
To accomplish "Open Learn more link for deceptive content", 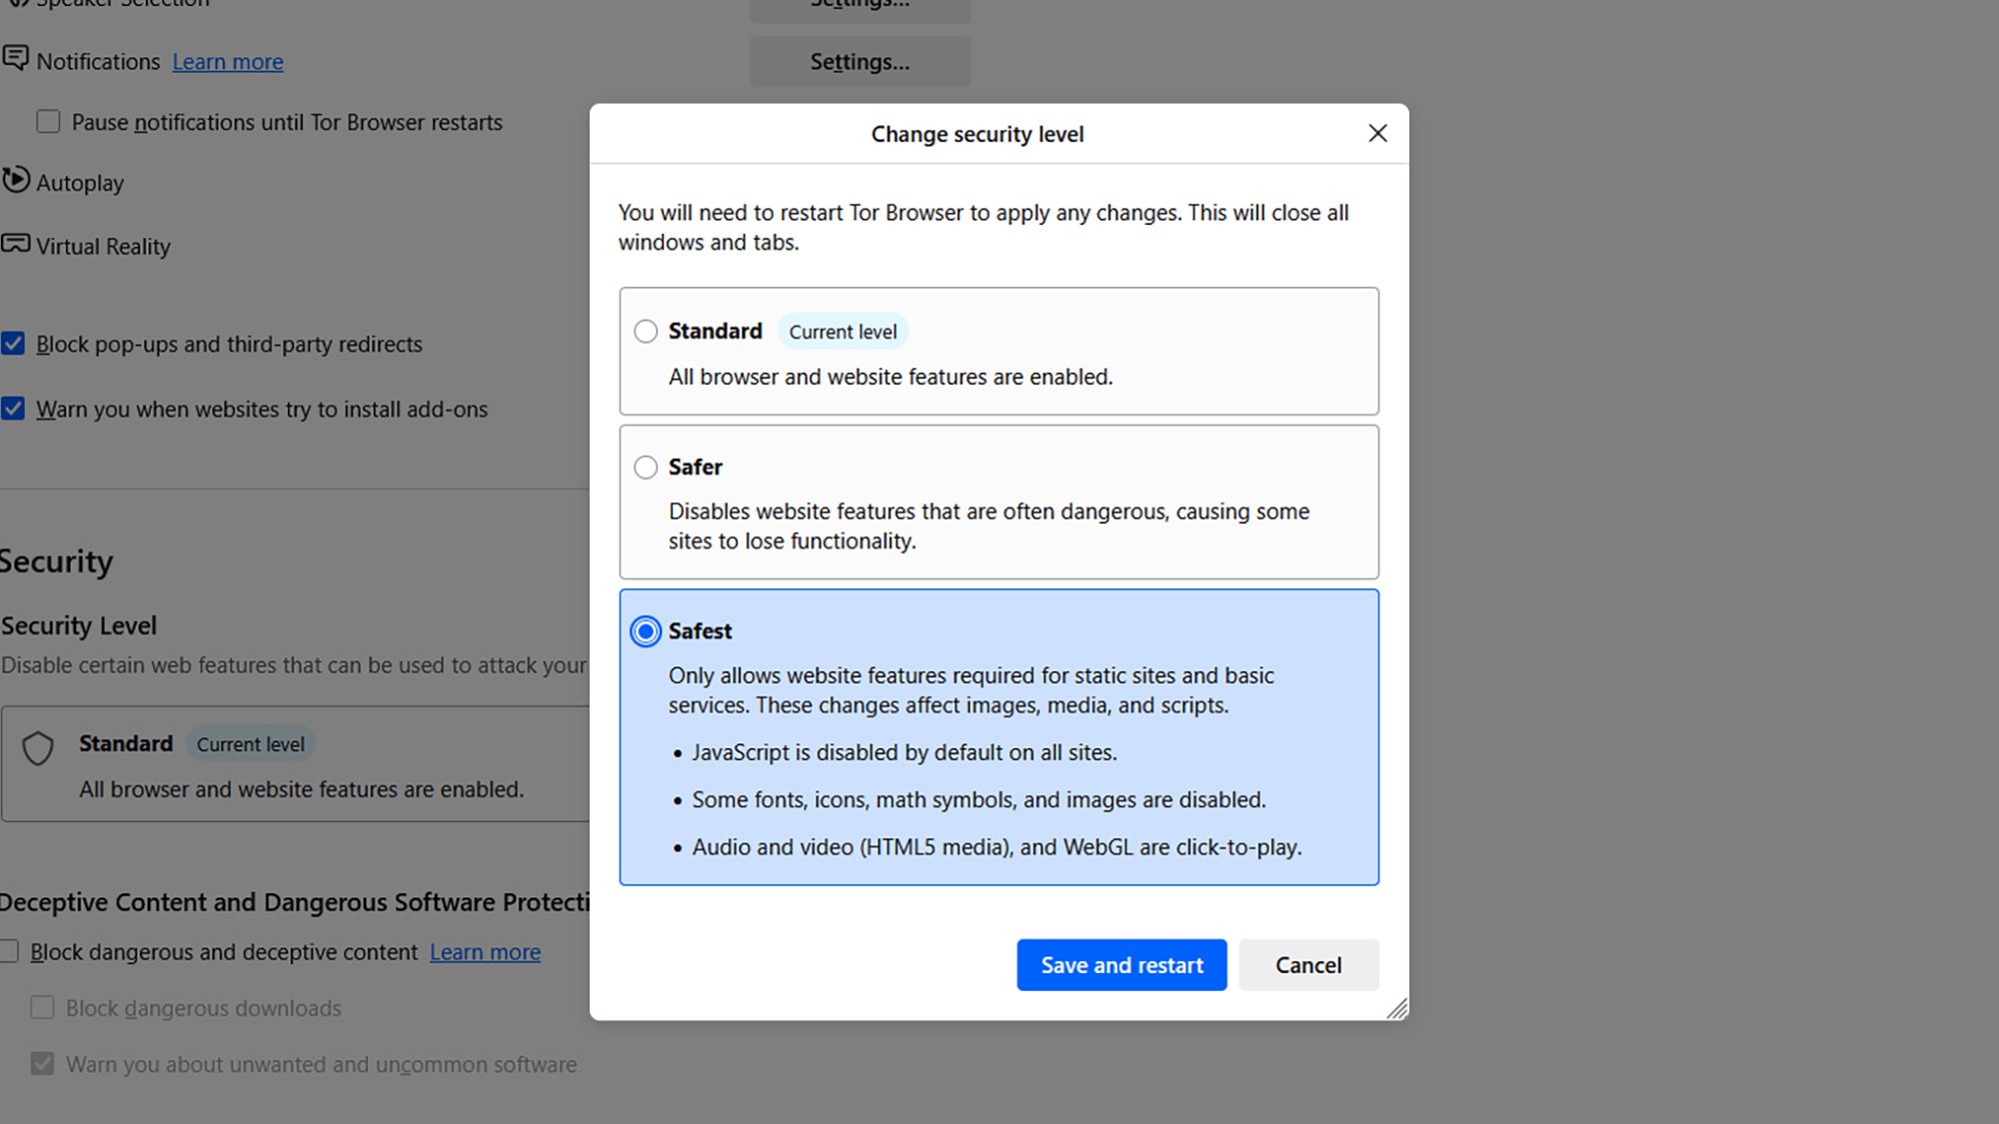I will click(x=485, y=952).
